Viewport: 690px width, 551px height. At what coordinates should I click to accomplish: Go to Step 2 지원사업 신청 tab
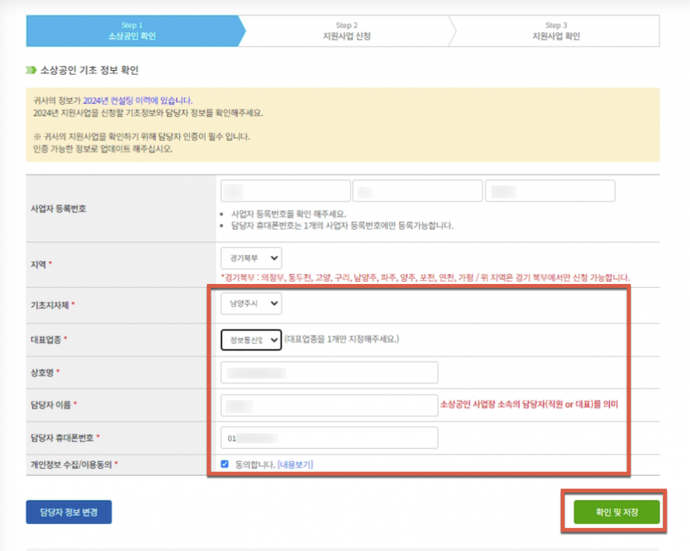(347, 31)
